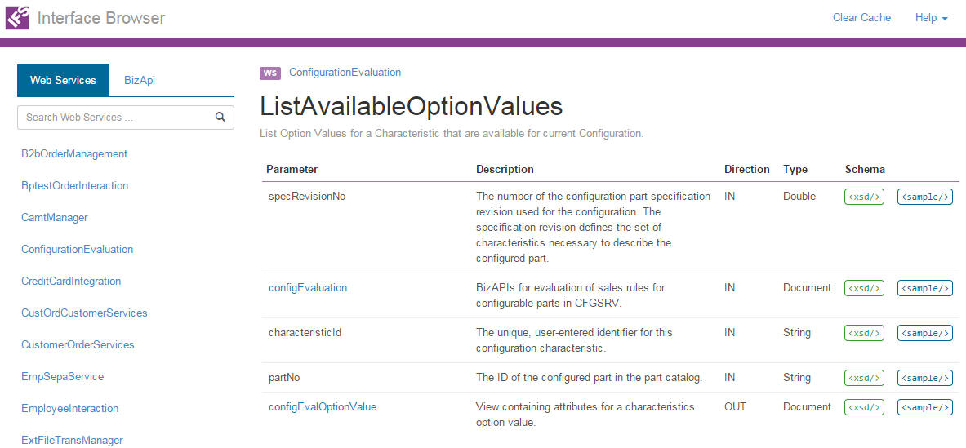Click the IFS logo icon
This screenshot has height=448, width=966.
17,17
